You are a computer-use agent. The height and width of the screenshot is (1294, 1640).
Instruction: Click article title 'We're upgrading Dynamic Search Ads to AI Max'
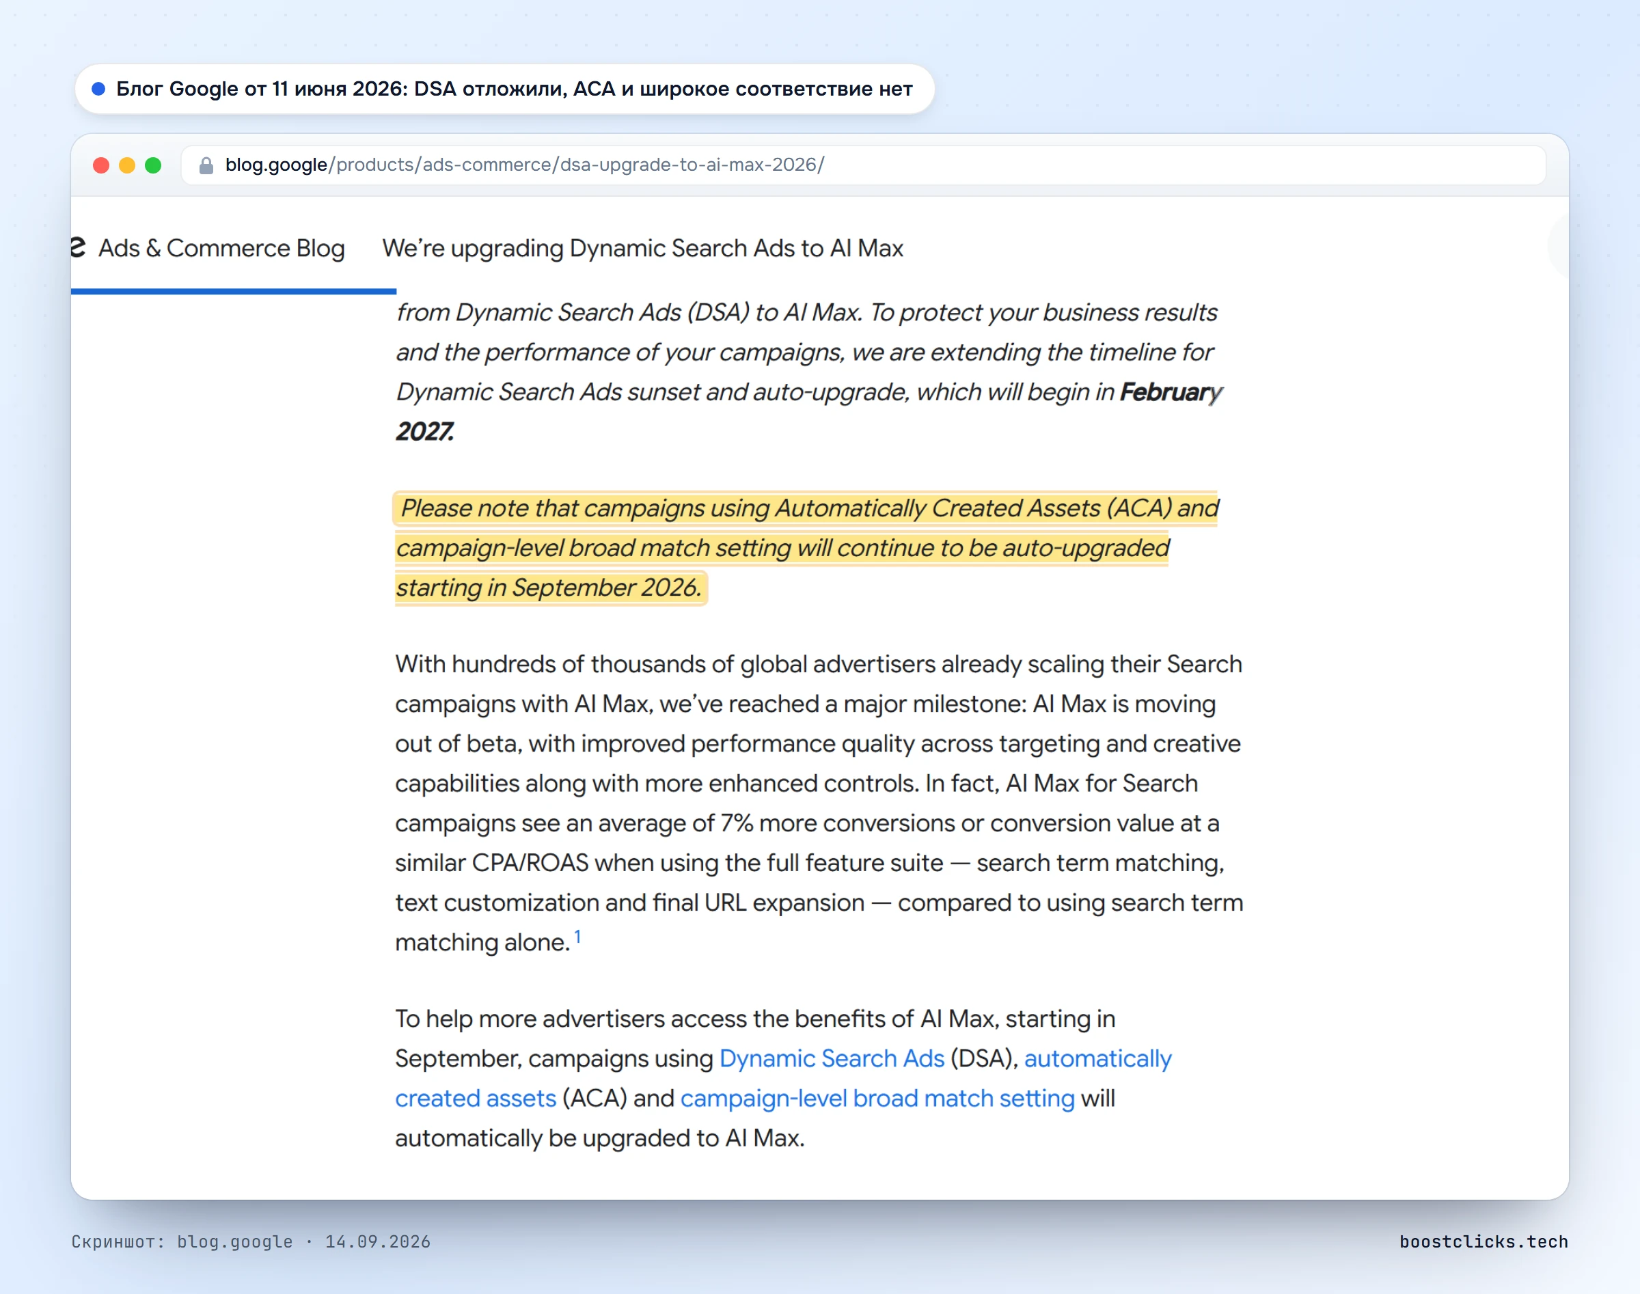[x=642, y=249]
